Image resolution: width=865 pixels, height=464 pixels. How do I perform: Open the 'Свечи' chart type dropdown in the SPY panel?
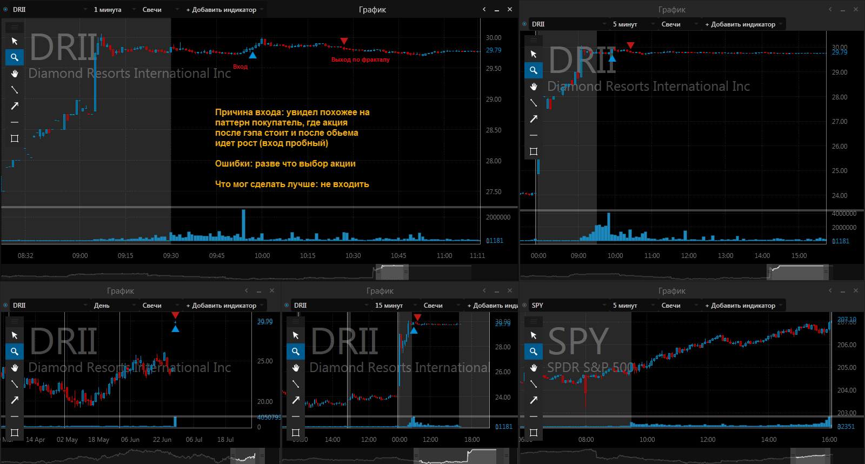[x=678, y=305]
